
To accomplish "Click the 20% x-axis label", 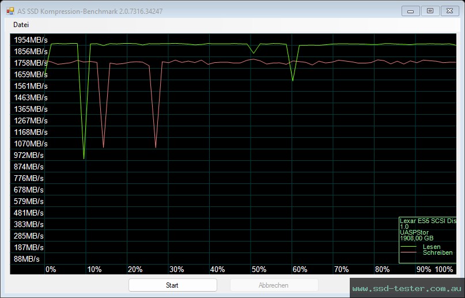I will coord(135,270).
